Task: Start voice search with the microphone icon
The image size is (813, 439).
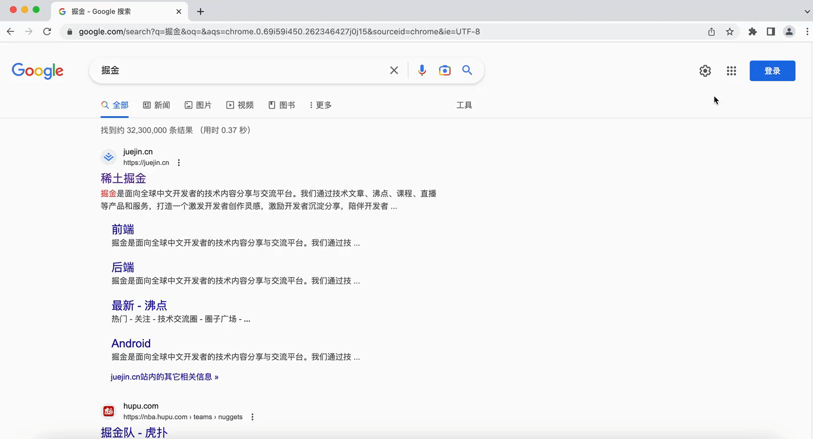Action: [422, 70]
